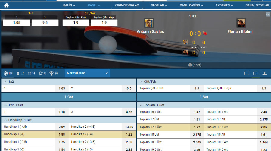Screen dimensions: 271x151
Task: Click the home icon in navigation bar
Action: pyautogui.click(x=6, y=5)
